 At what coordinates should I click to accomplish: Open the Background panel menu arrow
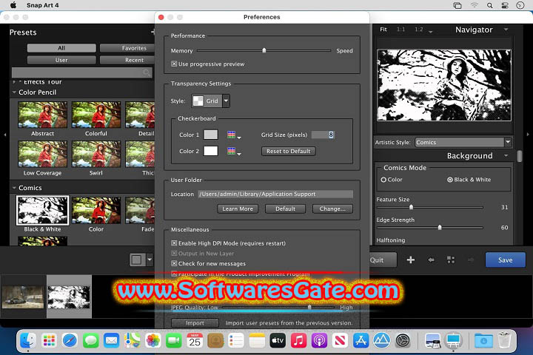pyautogui.click(x=506, y=155)
